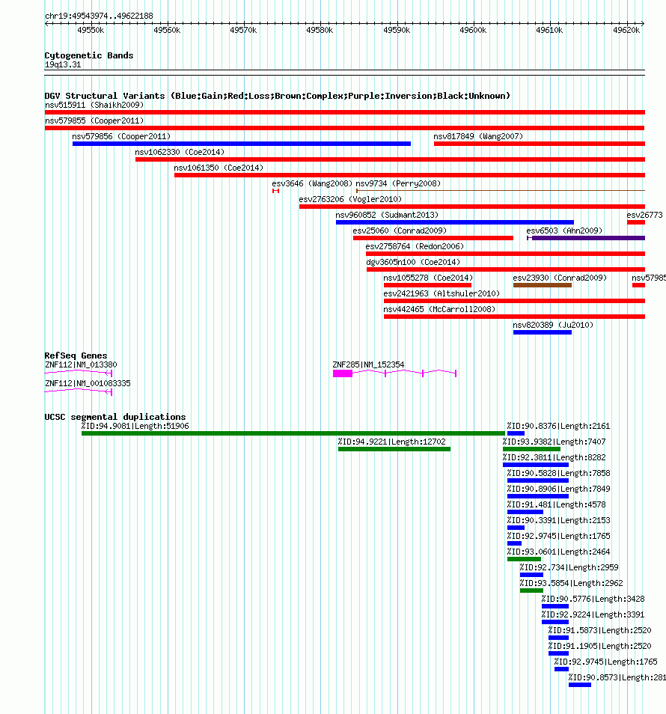Click the %ID:93.9382|Length:7407 label
The height and width of the screenshot is (714, 666).
554,442
